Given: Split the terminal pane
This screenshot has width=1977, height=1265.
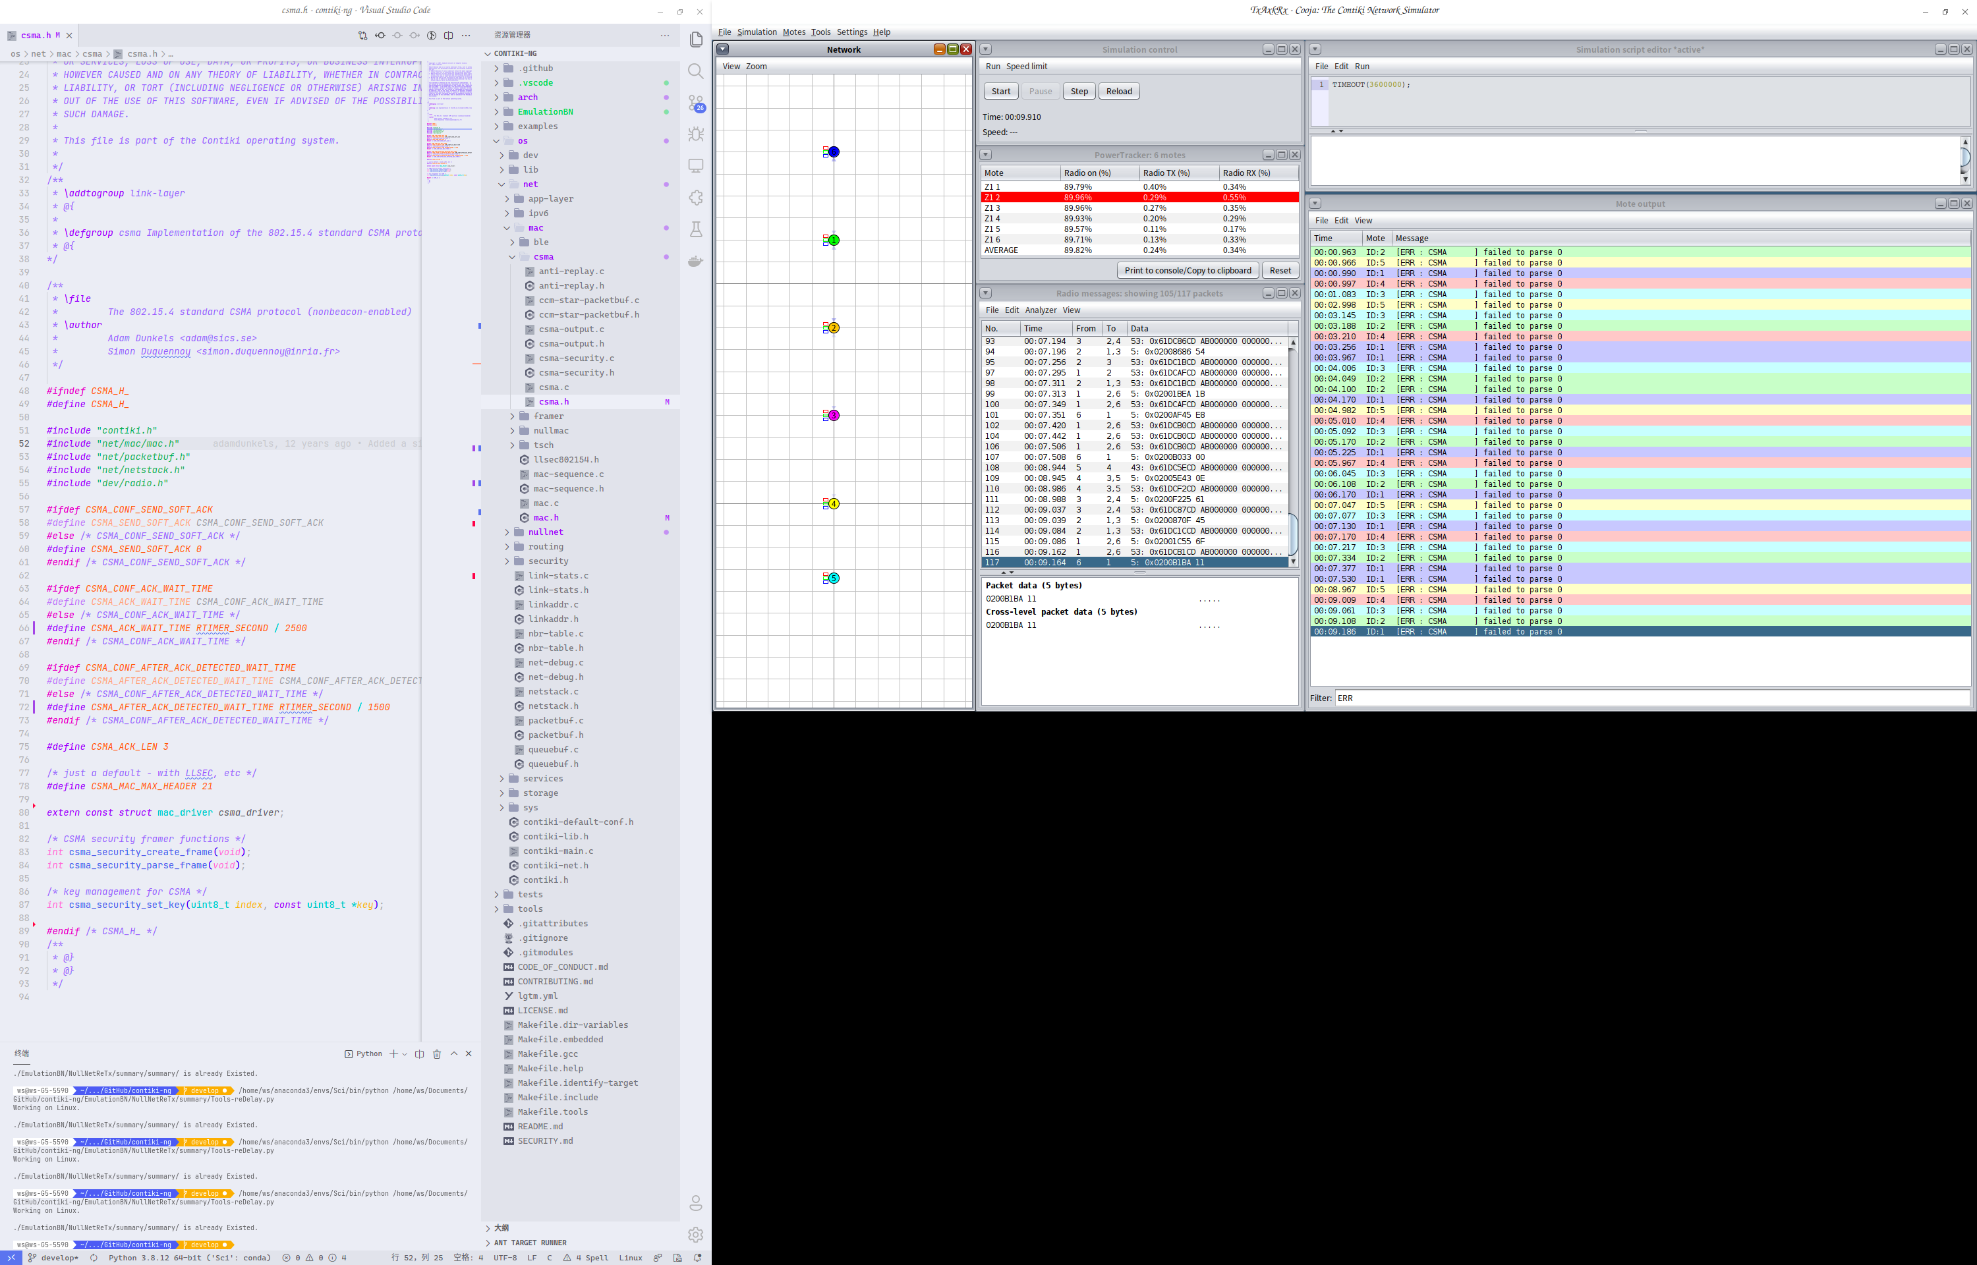Looking at the screenshot, I should click(420, 1054).
